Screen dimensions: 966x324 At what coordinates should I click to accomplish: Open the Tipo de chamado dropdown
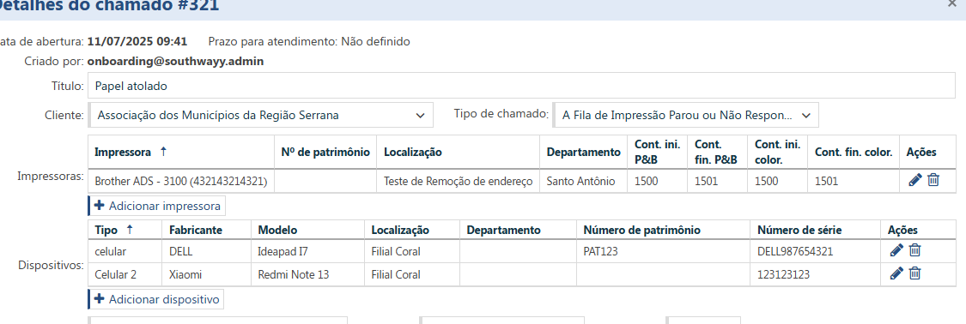[686, 115]
